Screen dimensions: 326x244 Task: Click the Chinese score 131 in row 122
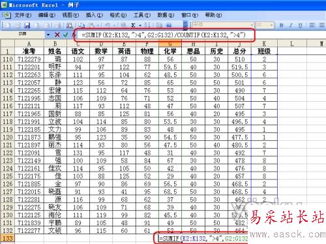(78, 153)
